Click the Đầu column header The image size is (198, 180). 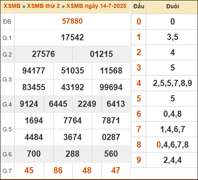coord(139,6)
